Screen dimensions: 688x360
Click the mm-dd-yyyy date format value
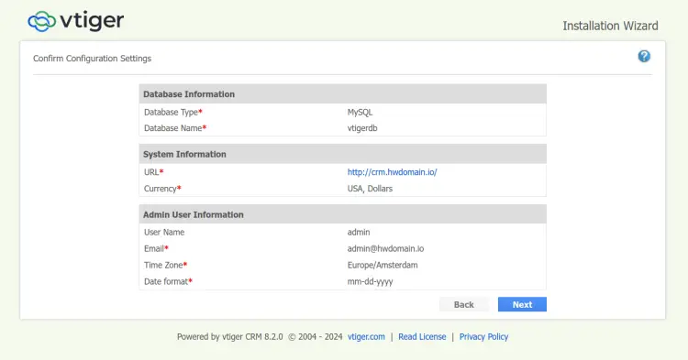click(x=370, y=281)
